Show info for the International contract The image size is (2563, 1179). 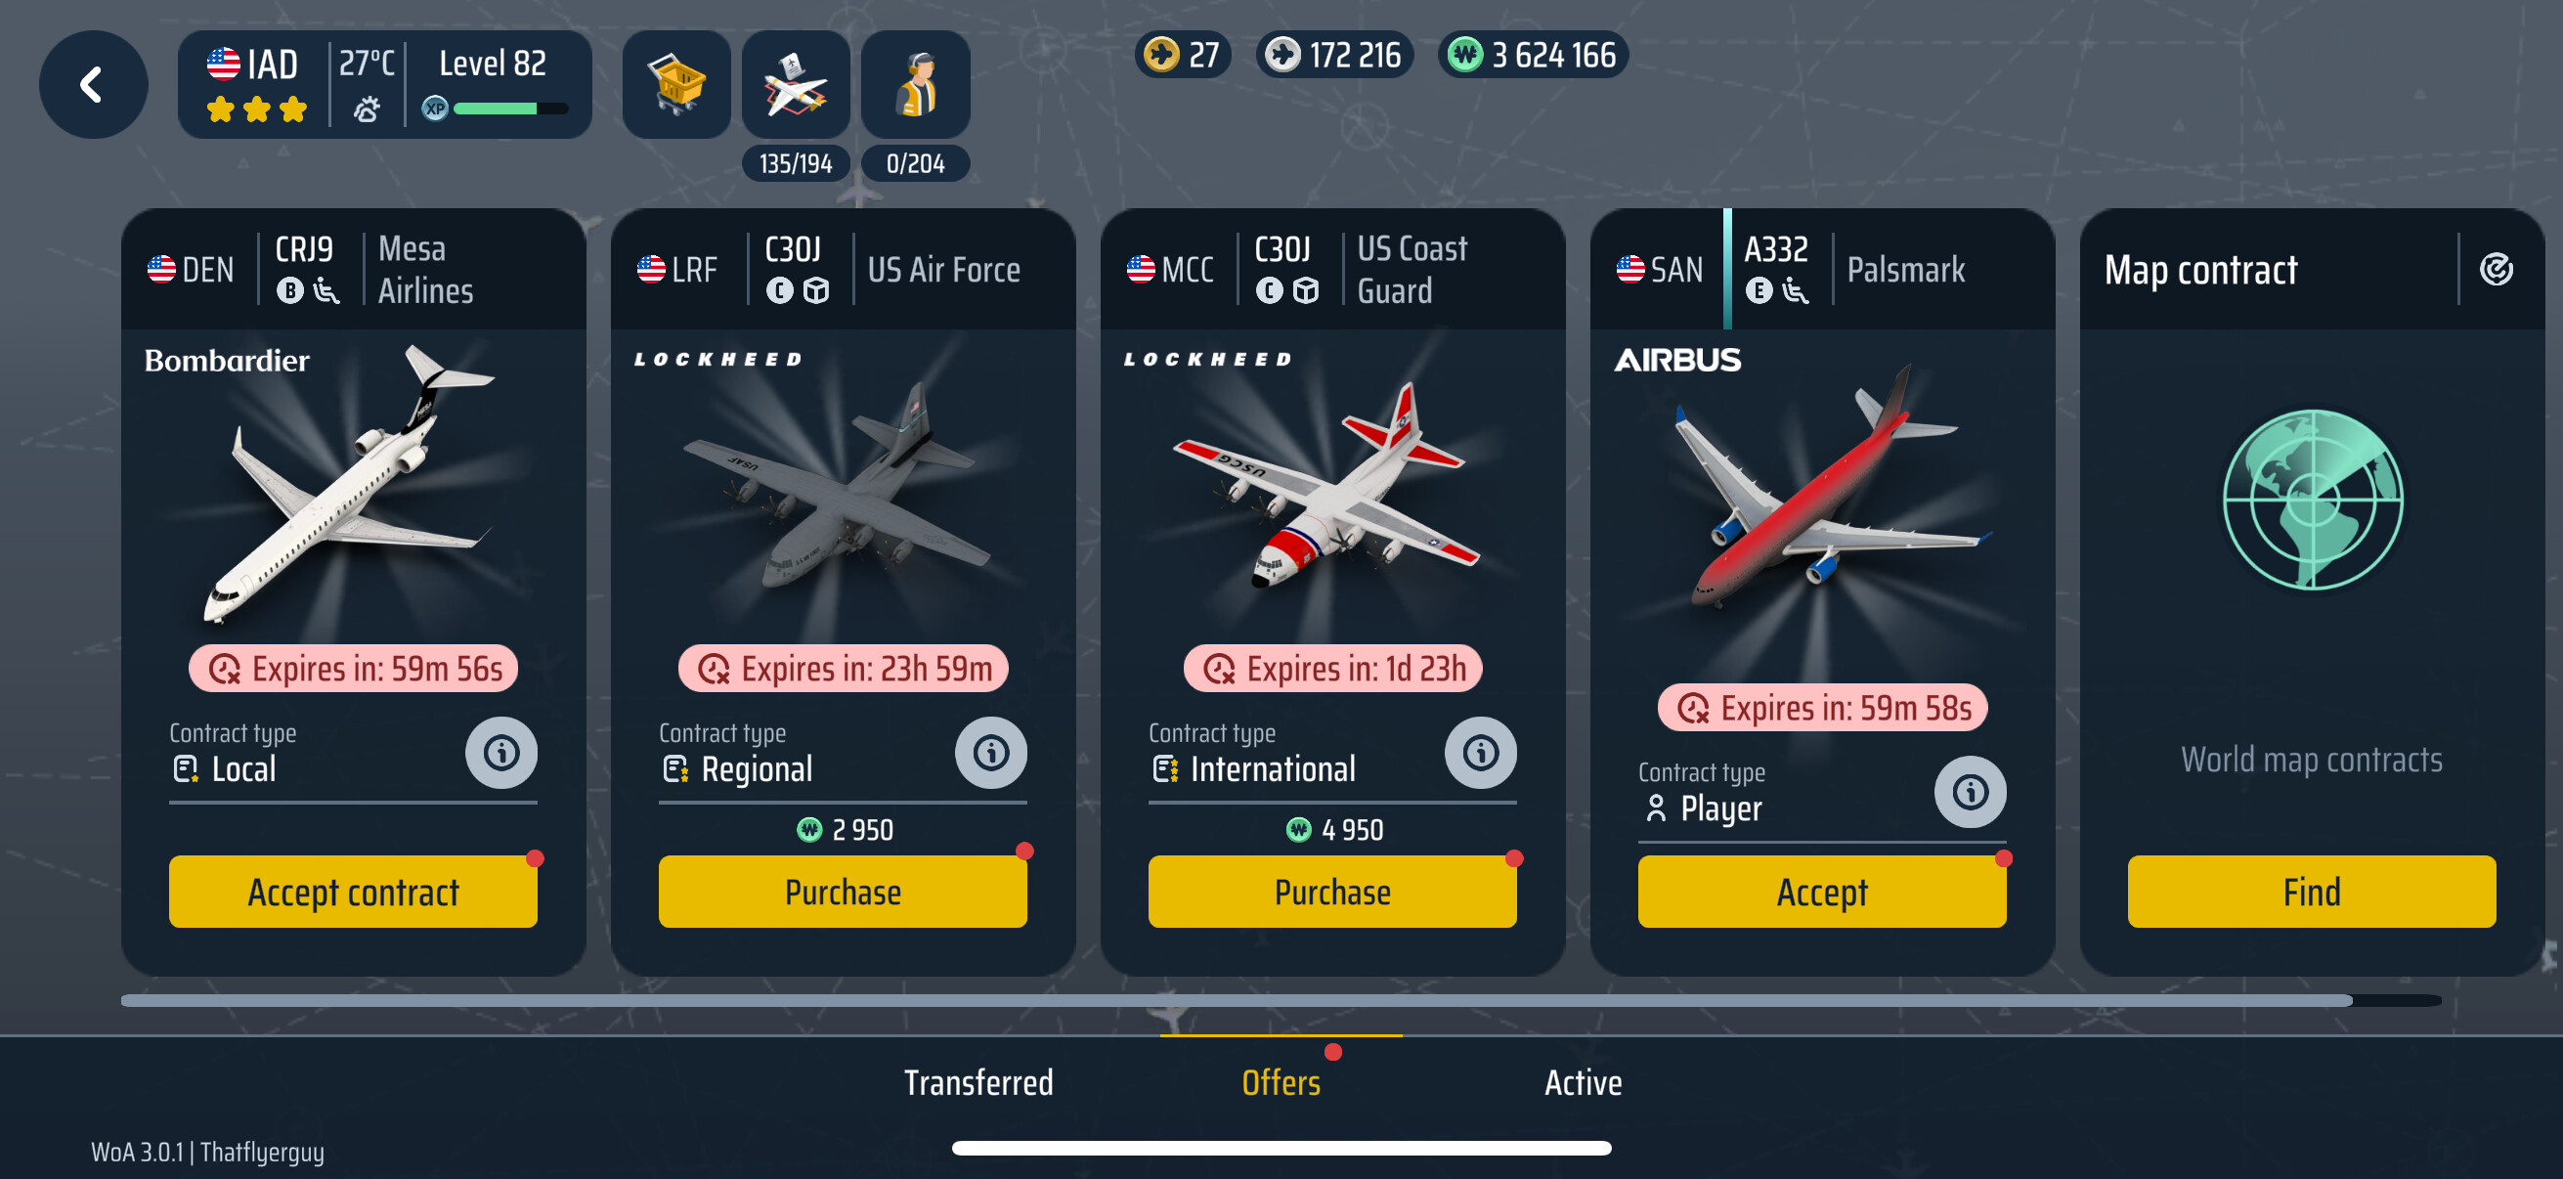1481,753
